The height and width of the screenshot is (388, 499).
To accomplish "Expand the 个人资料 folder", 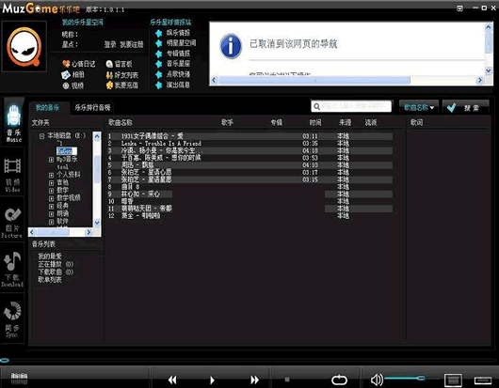I will click(x=51, y=175).
